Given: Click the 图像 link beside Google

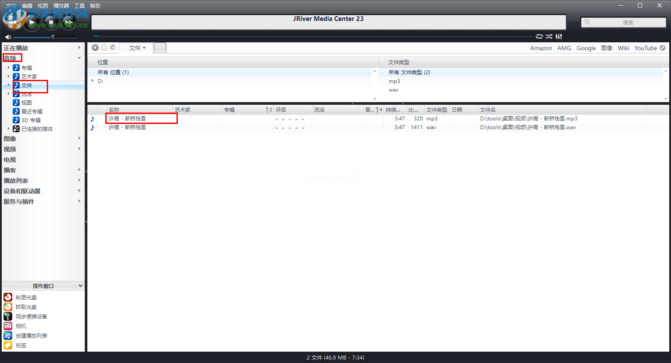Looking at the screenshot, I should 607,48.
